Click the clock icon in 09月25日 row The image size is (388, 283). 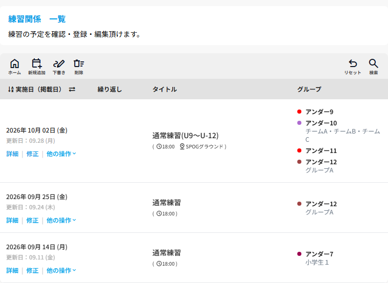coord(159,213)
